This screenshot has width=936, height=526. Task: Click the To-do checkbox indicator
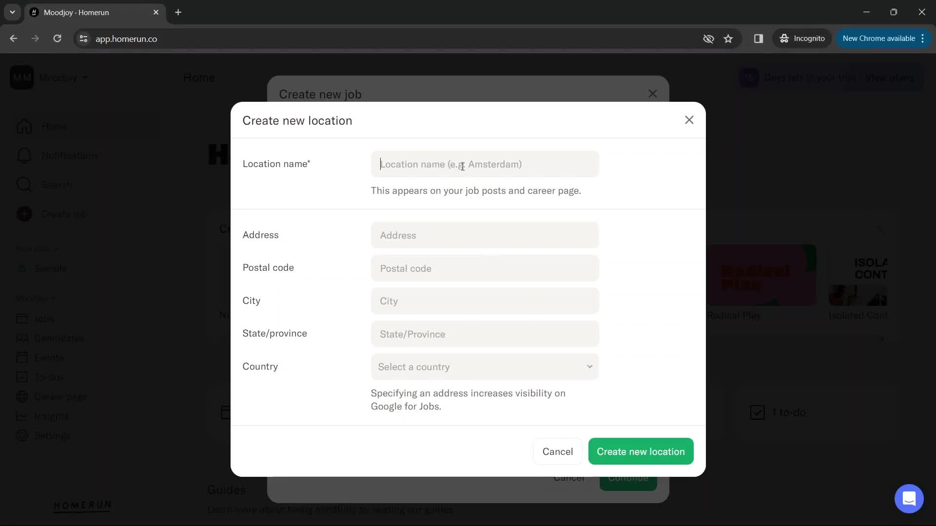[757, 412]
